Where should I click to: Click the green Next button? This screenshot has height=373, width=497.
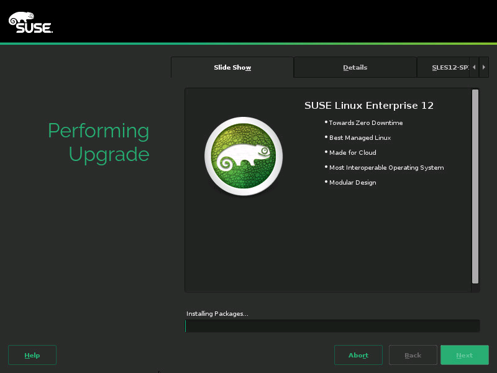tap(464, 355)
